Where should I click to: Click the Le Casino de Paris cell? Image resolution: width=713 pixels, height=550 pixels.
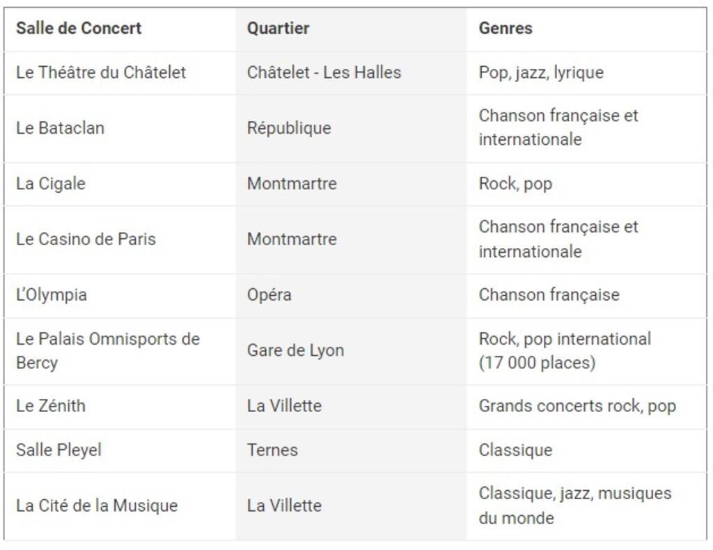120,239
